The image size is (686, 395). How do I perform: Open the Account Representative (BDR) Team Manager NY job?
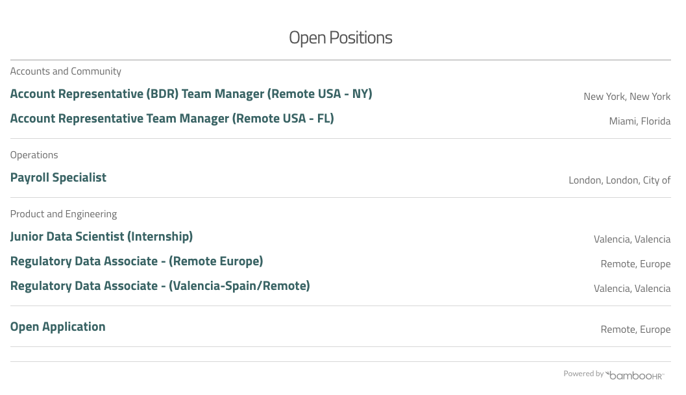[x=191, y=94]
